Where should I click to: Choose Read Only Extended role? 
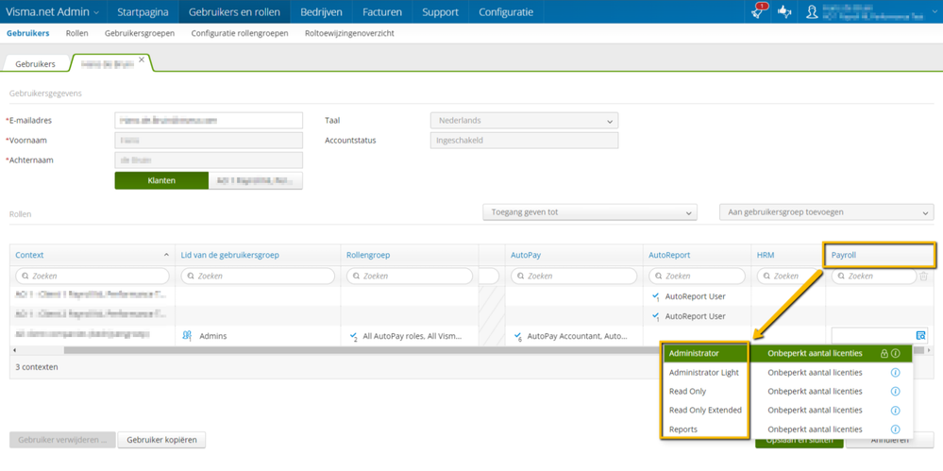click(x=706, y=411)
